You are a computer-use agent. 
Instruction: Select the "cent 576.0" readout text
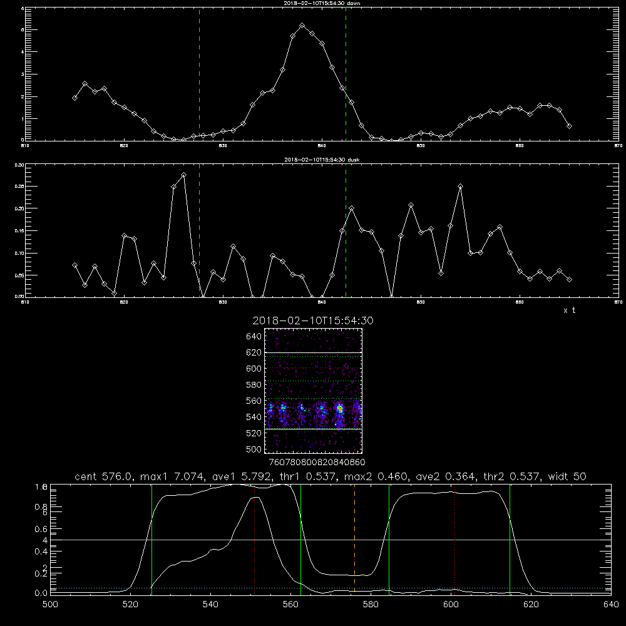pyautogui.click(x=104, y=476)
